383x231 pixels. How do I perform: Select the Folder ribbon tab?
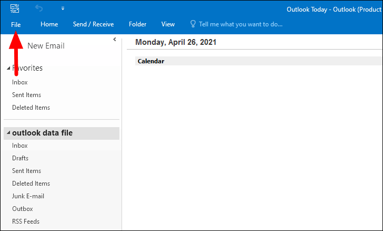tap(137, 24)
